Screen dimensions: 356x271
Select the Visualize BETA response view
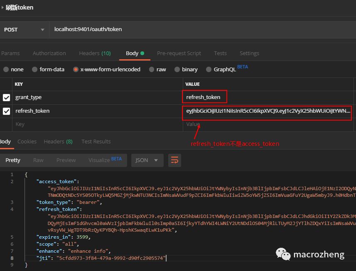[105, 160]
